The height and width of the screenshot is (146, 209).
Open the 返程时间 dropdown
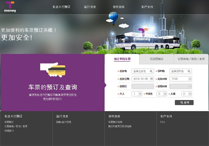pyautogui.click(x=181, y=86)
